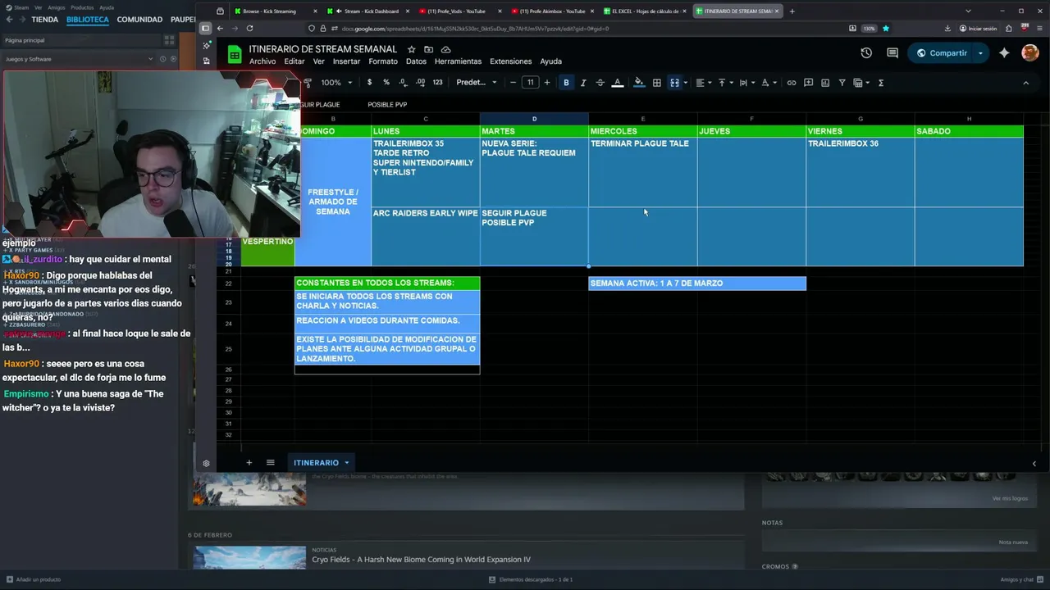Format as percent icon
1050x590 pixels.
(x=386, y=83)
